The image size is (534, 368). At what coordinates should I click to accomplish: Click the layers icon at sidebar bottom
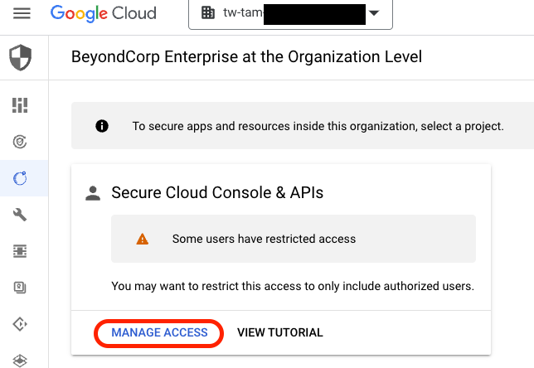(21, 359)
